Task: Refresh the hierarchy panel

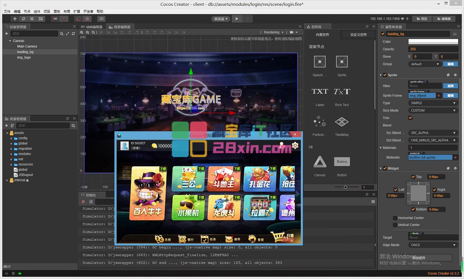Action: (x=73, y=34)
